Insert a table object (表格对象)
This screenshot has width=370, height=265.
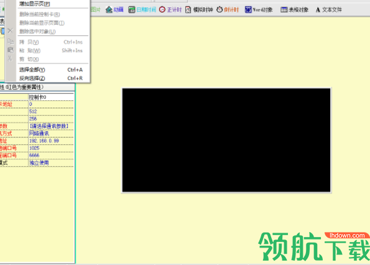(294, 10)
